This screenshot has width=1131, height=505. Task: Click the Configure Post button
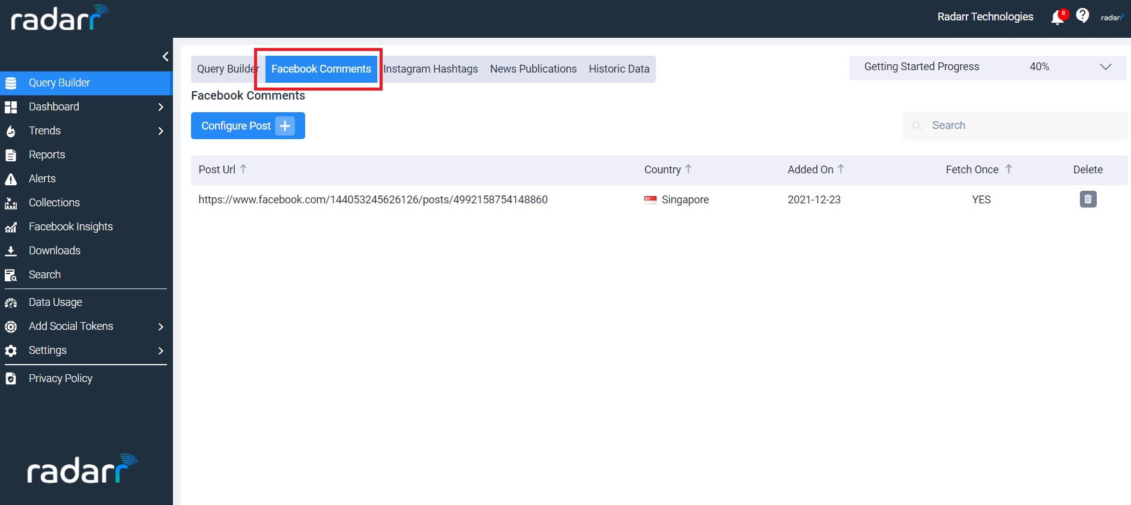248,126
